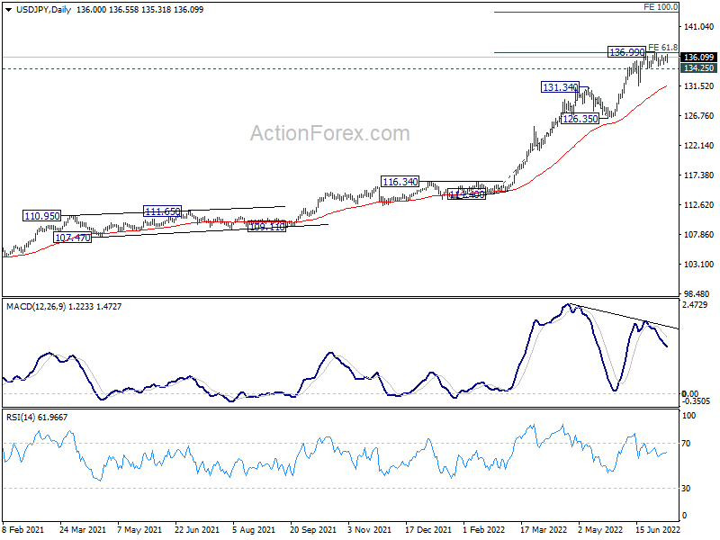This screenshot has width=720, height=540.
Task: Click the RSI 70 level label
Action: click(x=686, y=443)
